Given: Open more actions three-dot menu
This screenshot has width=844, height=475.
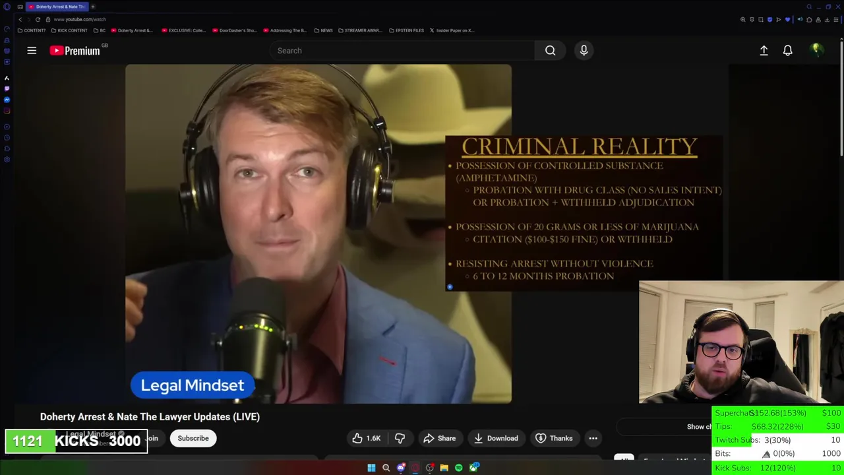Looking at the screenshot, I should click(593, 438).
